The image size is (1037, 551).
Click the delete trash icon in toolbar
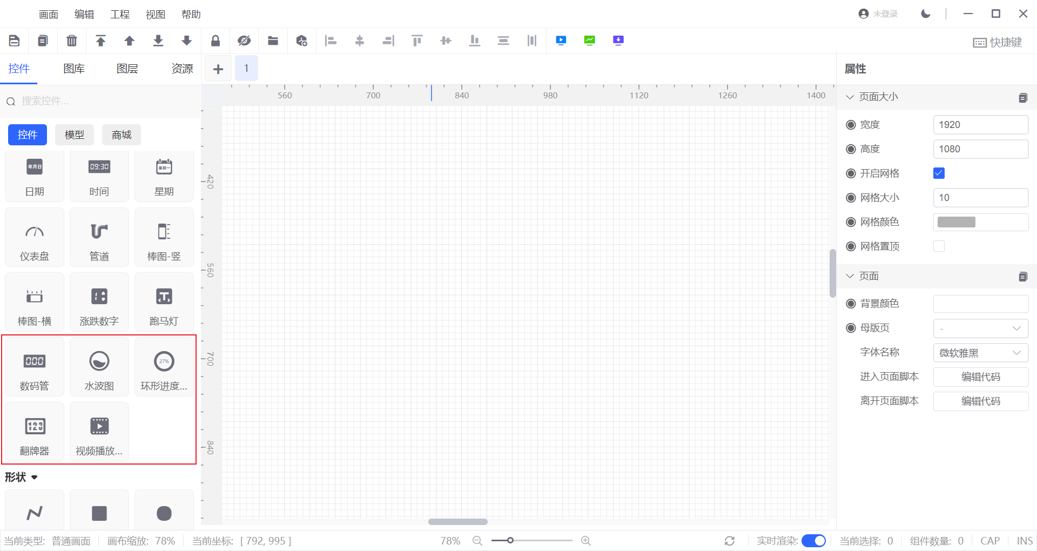(71, 41)
